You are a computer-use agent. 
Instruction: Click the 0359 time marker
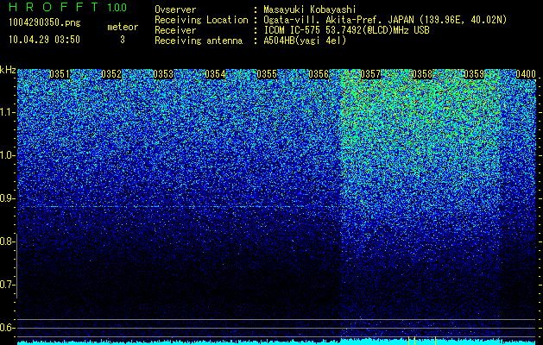pos(474,74)
